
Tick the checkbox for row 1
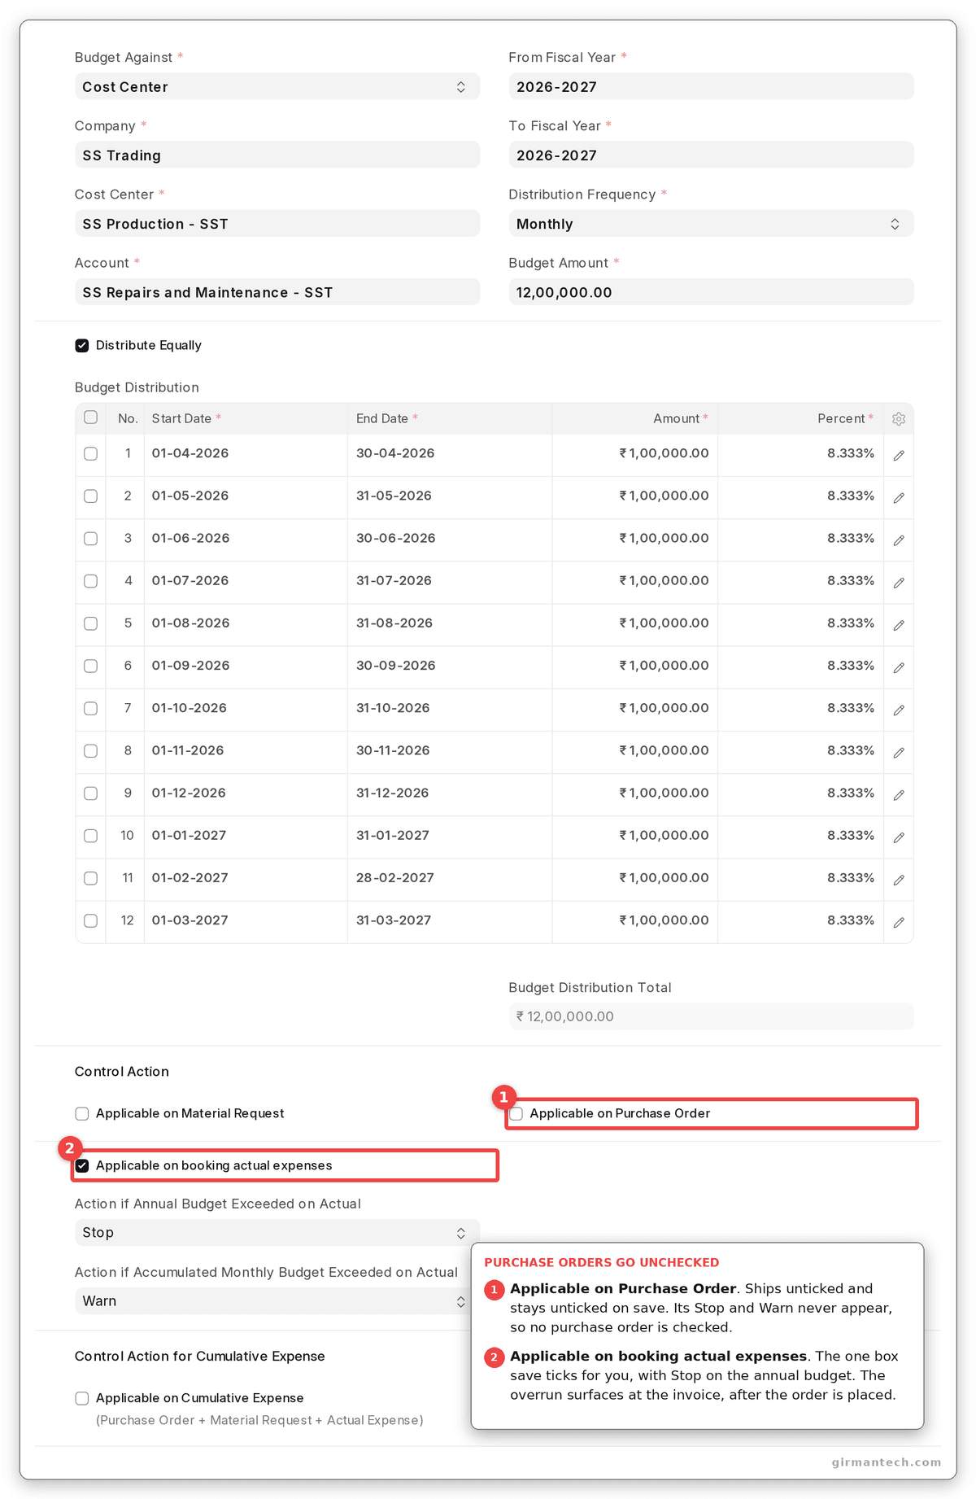click(91, 454)
